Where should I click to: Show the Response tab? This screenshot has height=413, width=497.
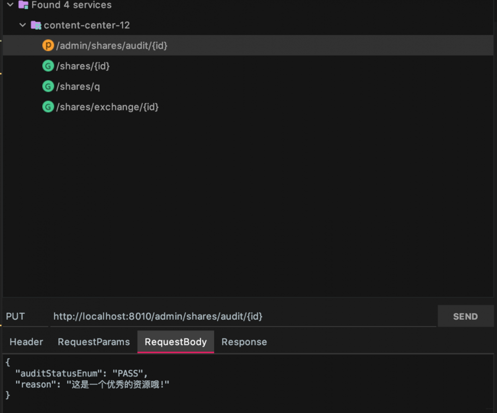(x=244, y=342)
